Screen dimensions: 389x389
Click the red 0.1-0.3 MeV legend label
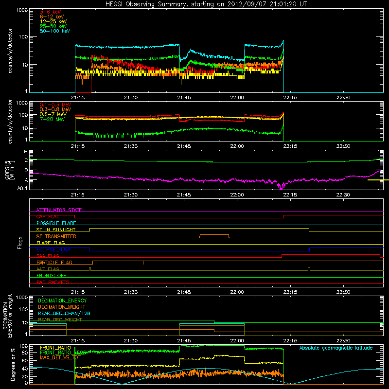coord(55,105)
